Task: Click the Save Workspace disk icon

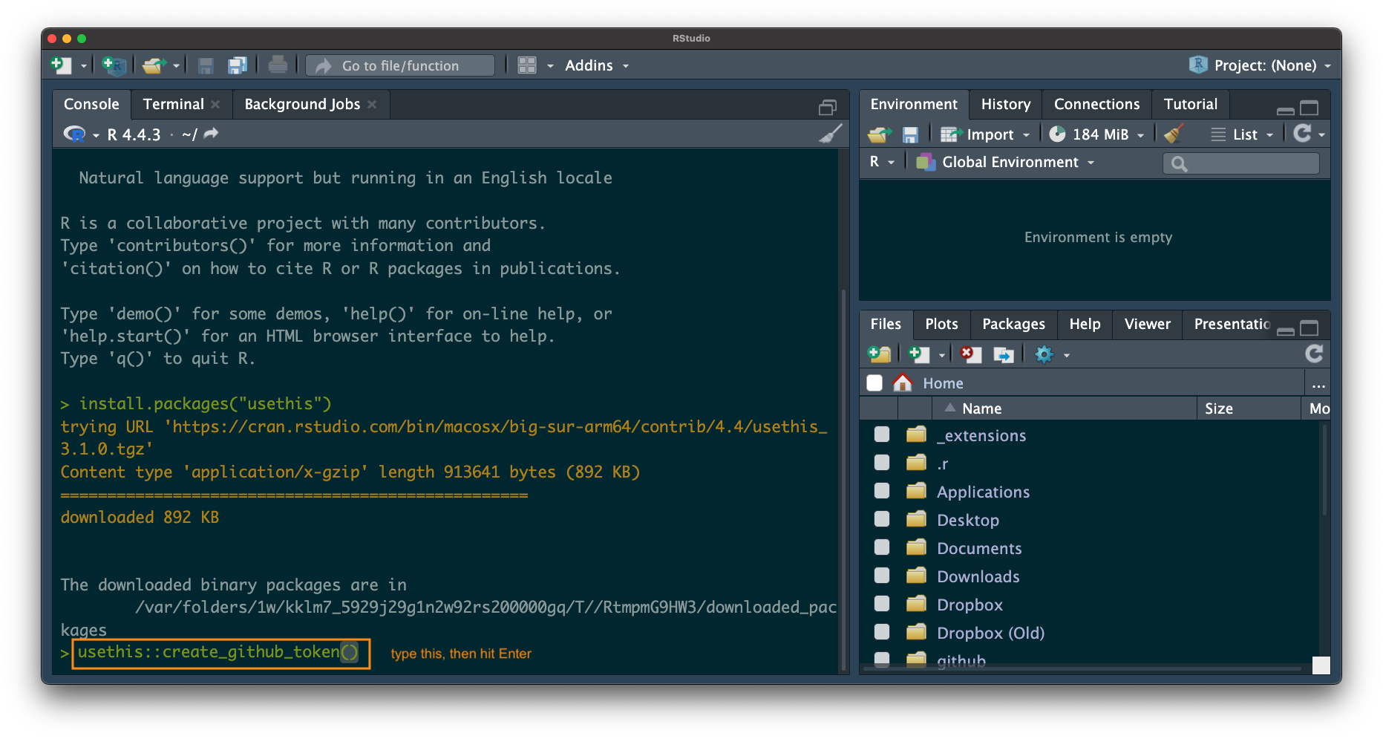Action: coord(910,134)
